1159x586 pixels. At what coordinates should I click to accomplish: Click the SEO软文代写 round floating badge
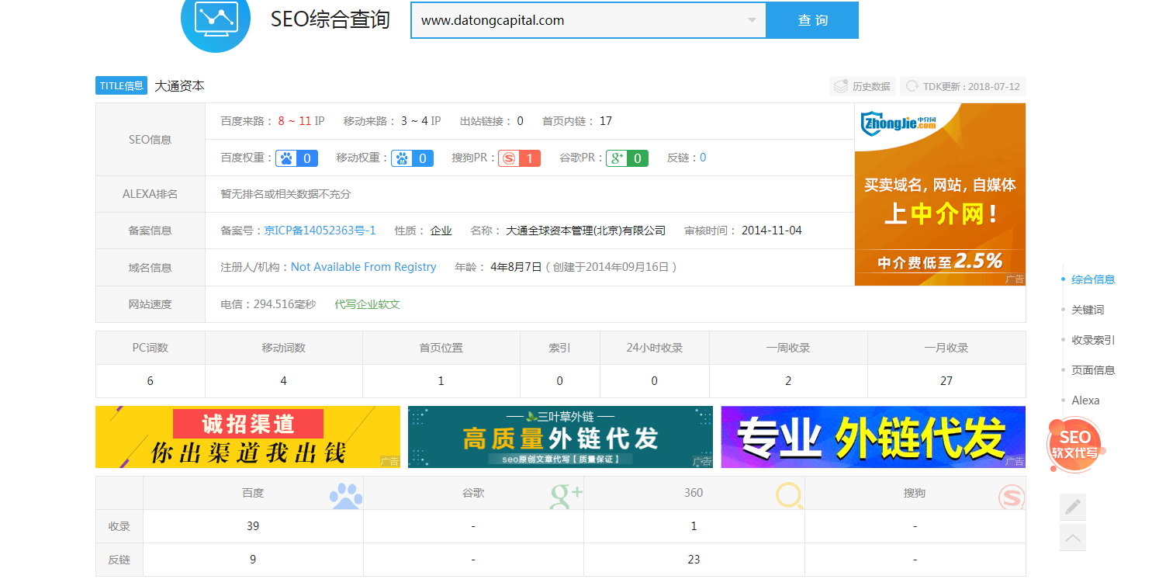point(1075,445)
